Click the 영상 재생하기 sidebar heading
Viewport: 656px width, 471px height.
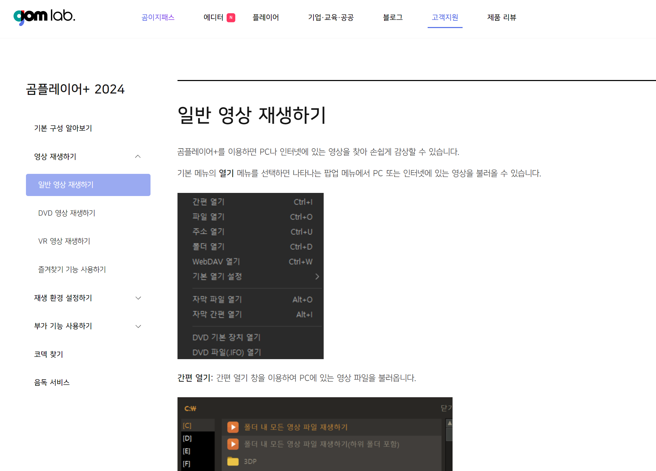(55, 157)
